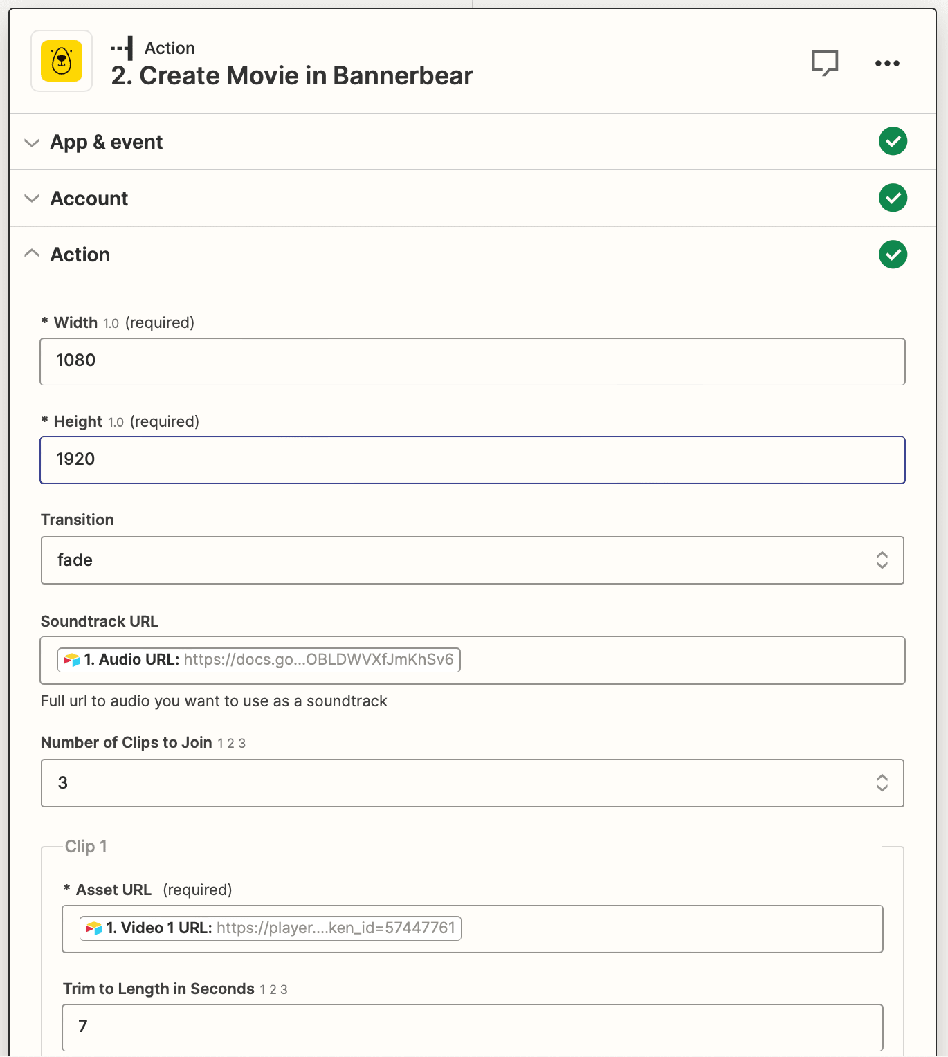The width and height of the screenshot is (948, 1057).
Task: Click the green checkmark beside Account
Action: (x=893, y=198)
